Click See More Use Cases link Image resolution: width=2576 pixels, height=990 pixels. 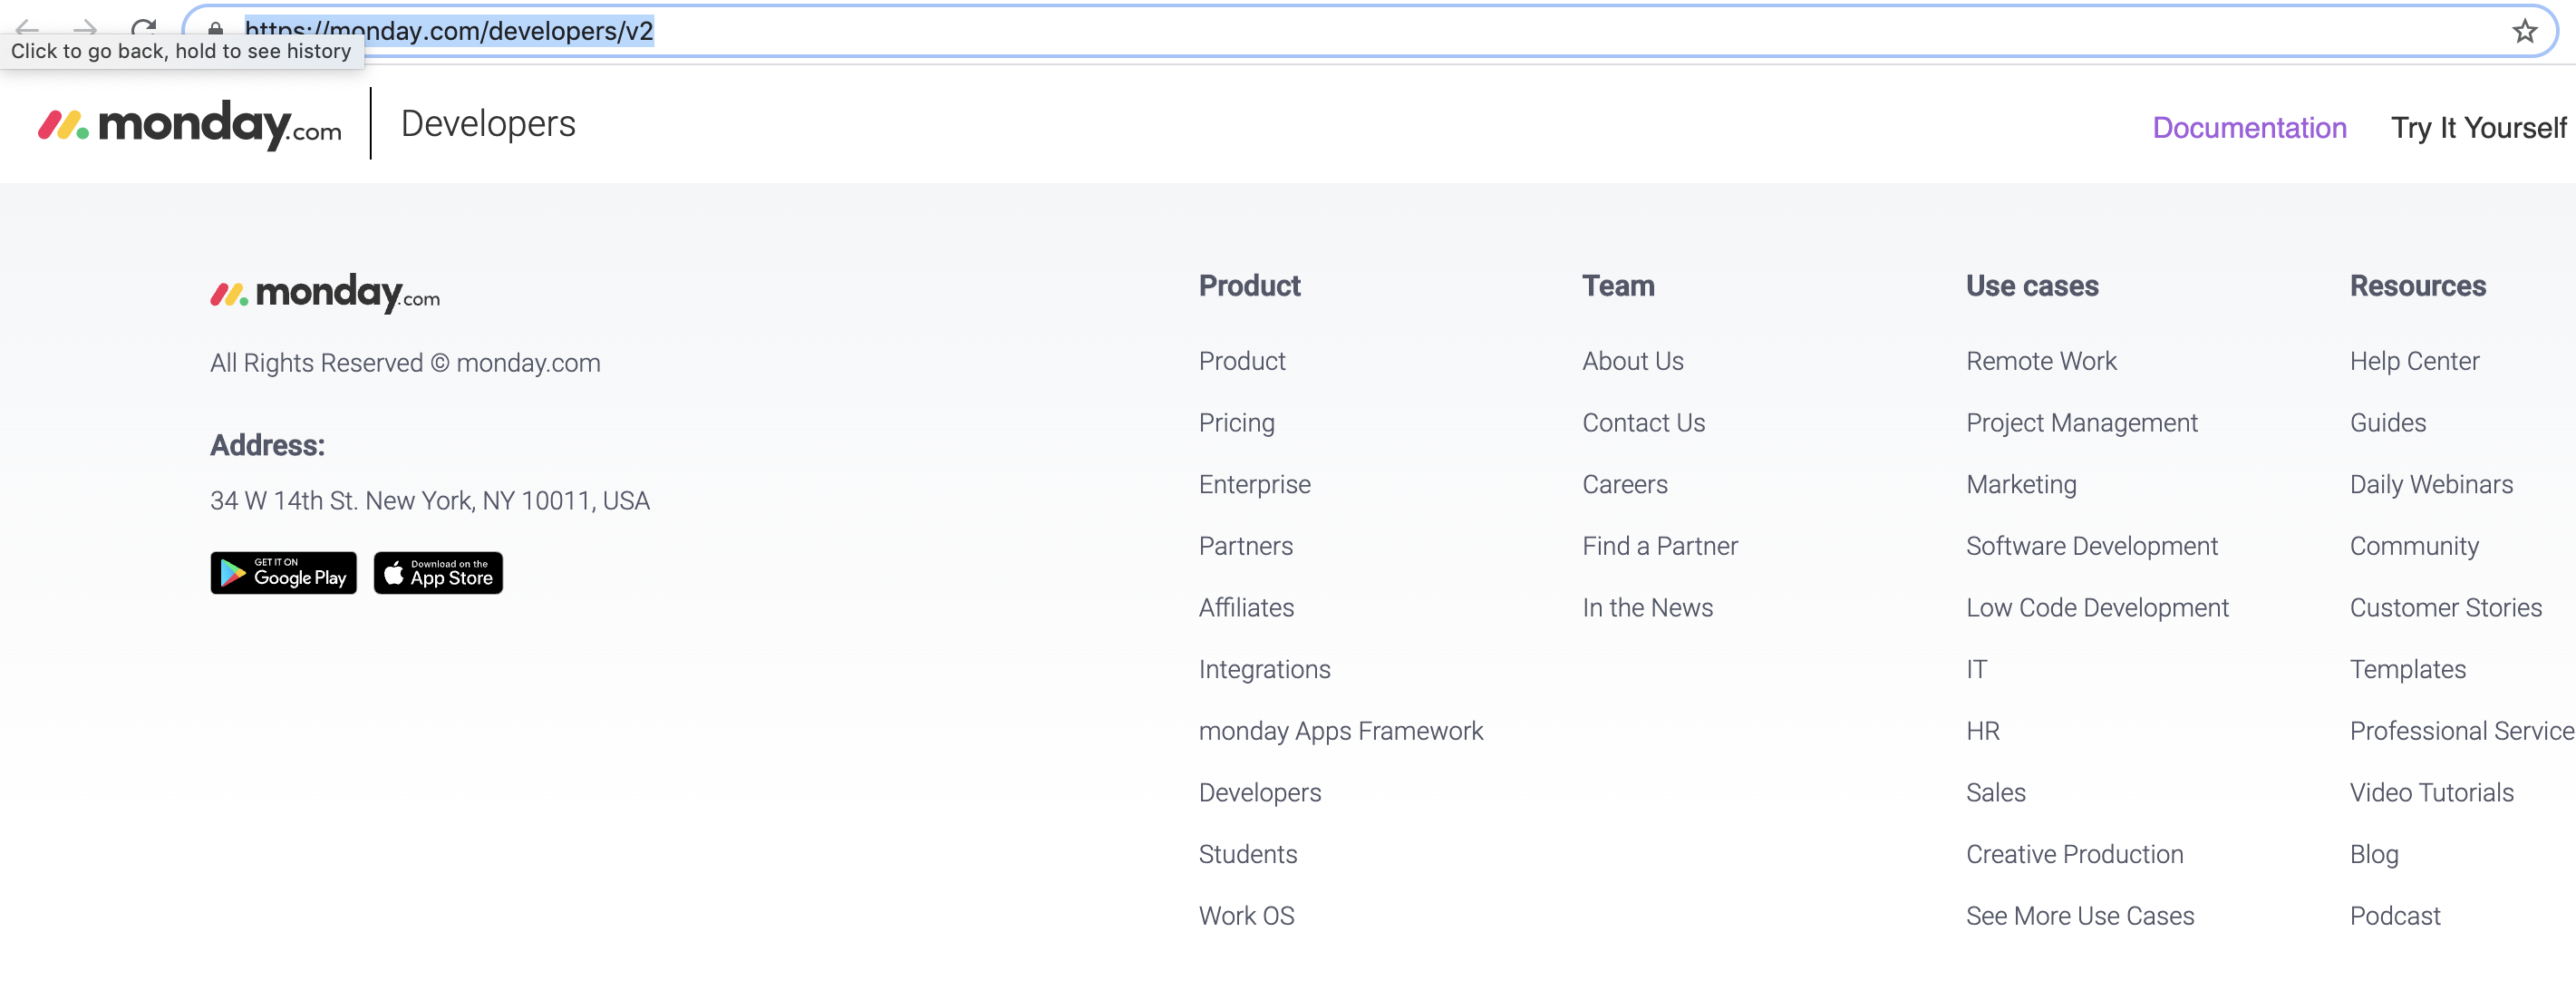click(x=2080, y=916)
